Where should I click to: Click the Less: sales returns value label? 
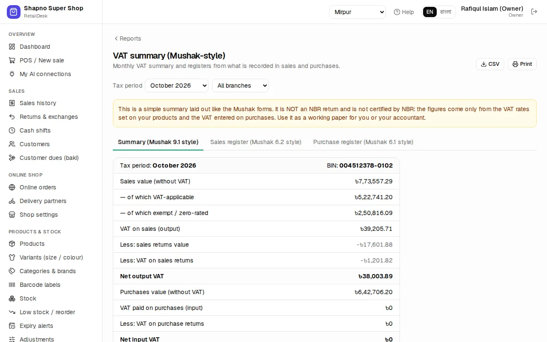click(x=154, y=245)
